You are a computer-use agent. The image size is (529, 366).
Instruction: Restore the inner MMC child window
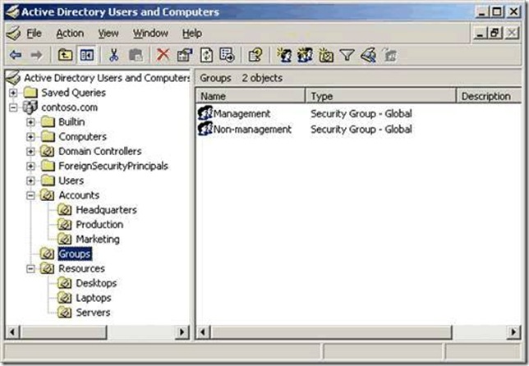pyautogui.click(x=495, y=33)
